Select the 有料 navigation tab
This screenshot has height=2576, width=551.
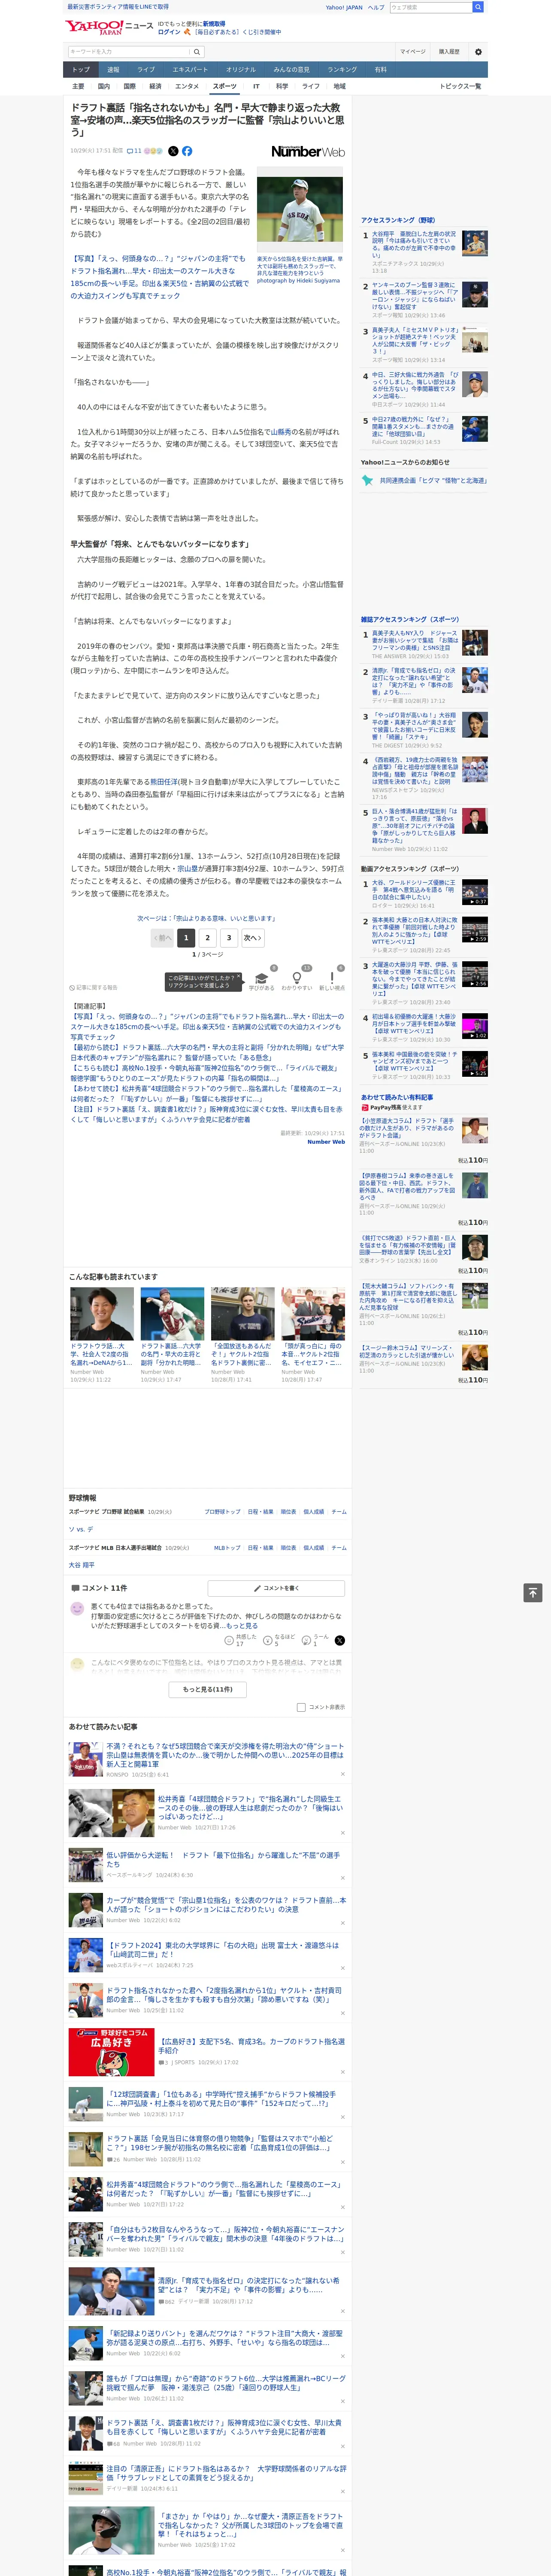(380, 70)
